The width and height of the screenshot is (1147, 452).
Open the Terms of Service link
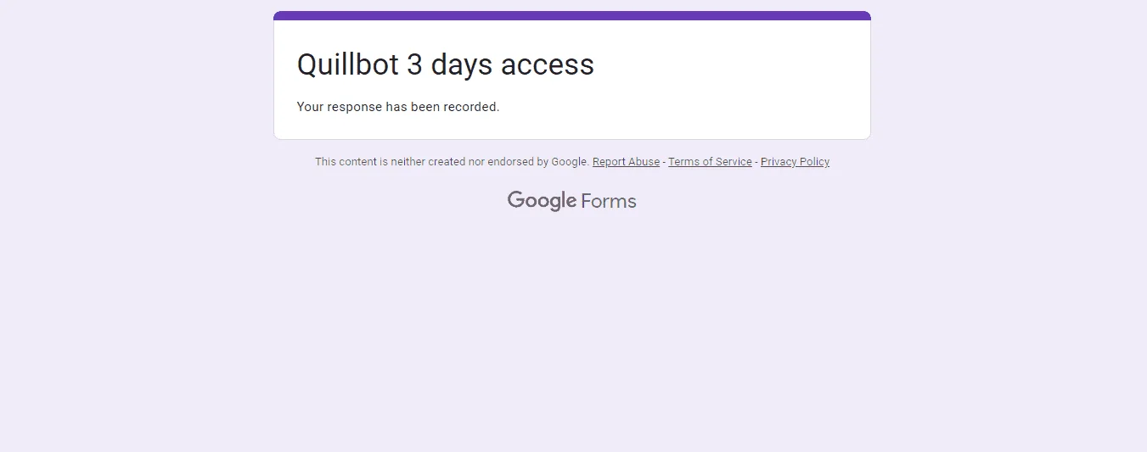(710, 162)
